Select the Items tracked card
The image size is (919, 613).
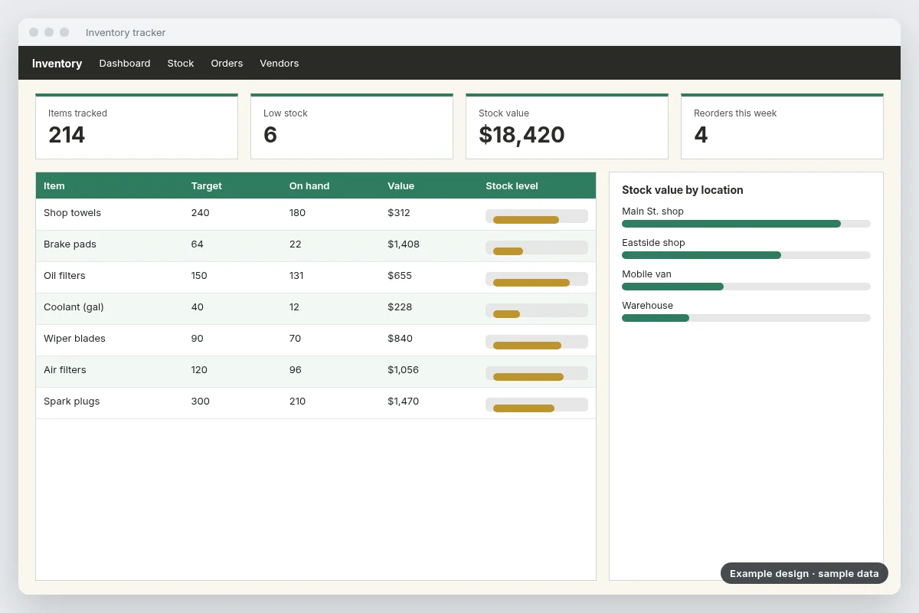136,126
